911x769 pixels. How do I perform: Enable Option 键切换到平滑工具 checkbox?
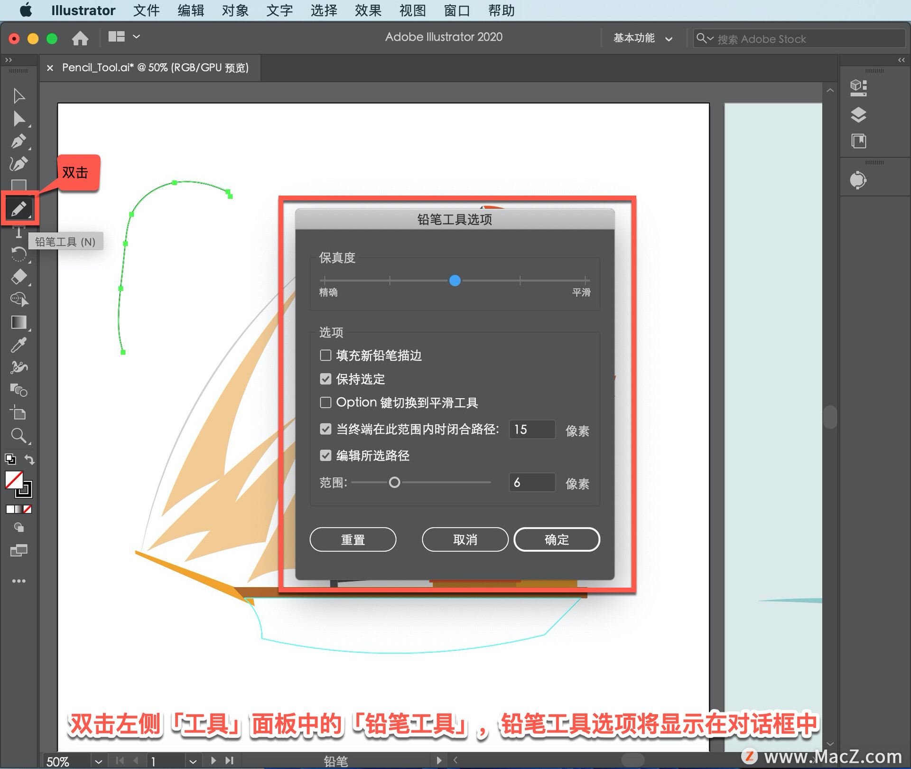(325, 403)
